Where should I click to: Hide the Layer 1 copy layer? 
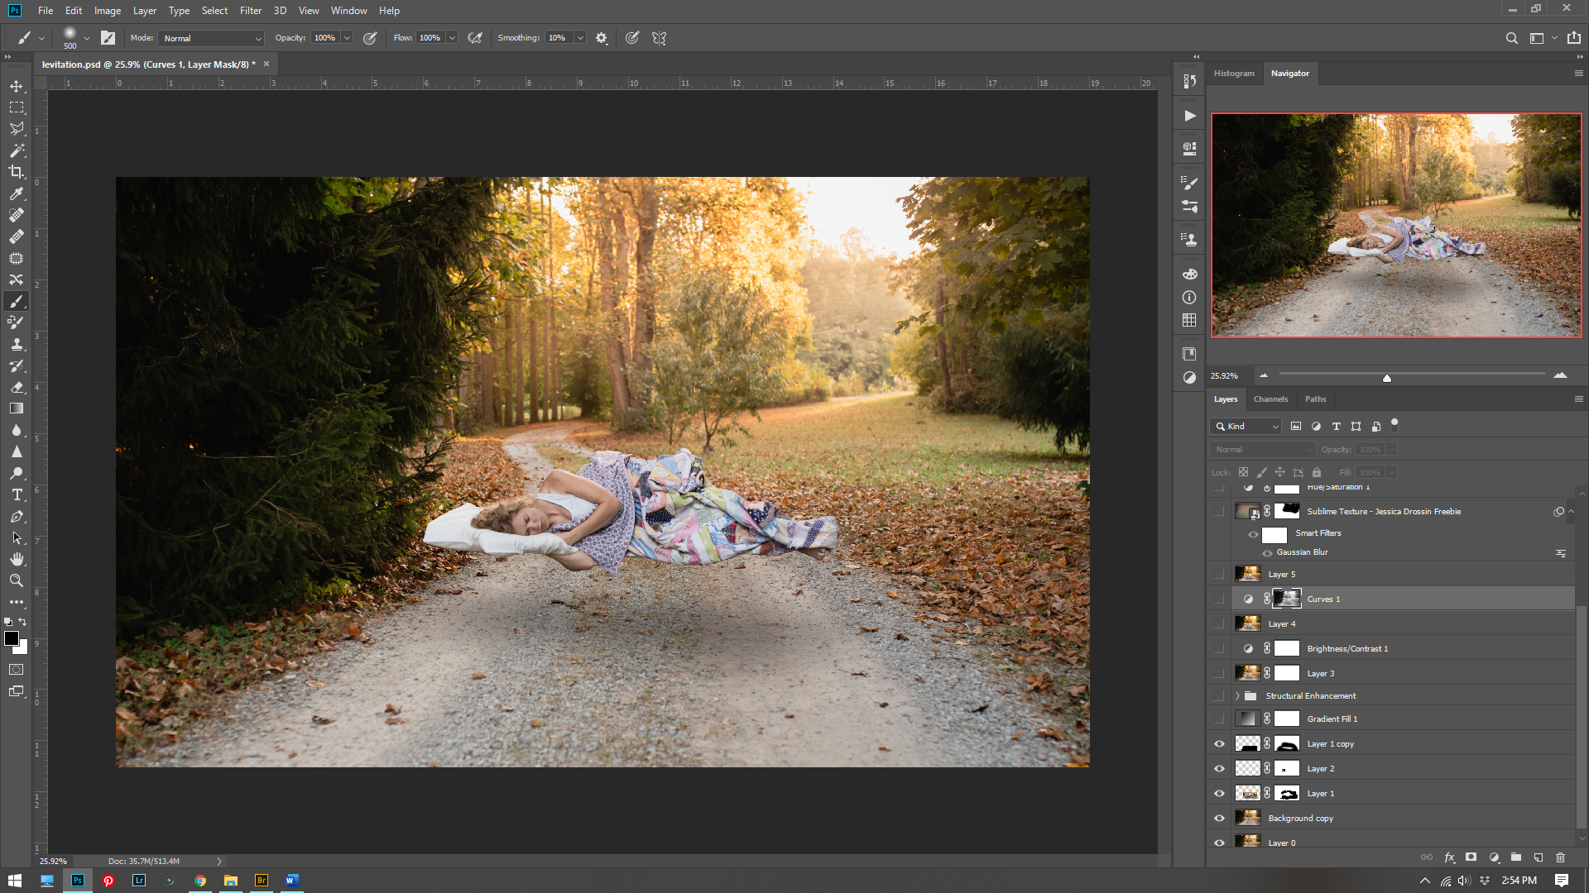click(x=1219, y=744)
